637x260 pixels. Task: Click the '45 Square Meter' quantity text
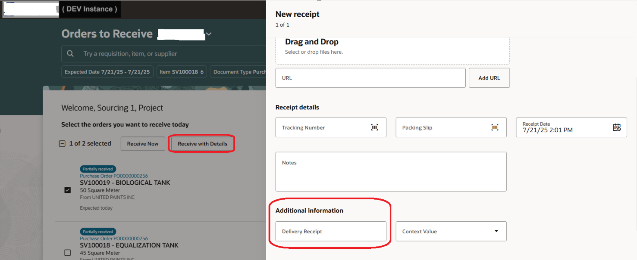(100, 253)
